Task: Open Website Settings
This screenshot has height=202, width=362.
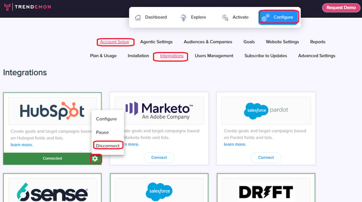Action: coord(283,42)
